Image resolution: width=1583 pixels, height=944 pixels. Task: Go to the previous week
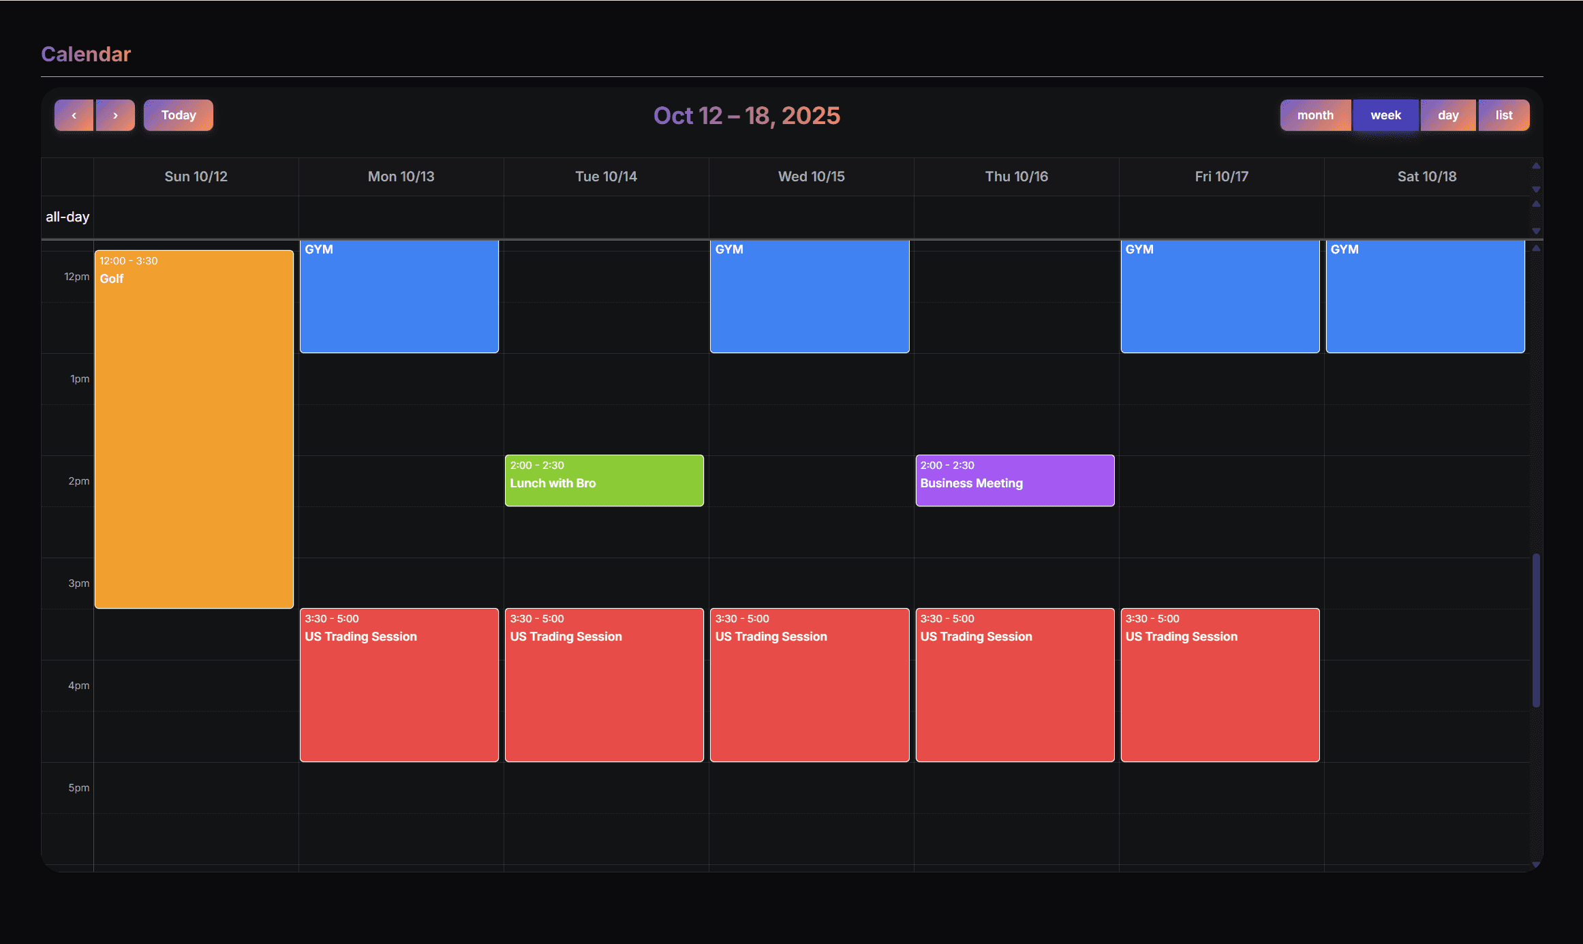coord(74,115)
